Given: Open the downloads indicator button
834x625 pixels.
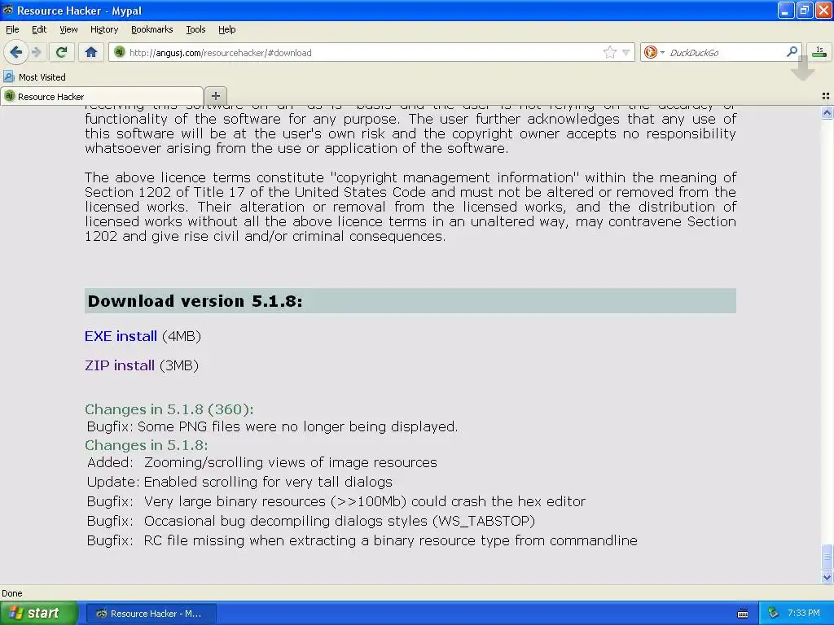Looking at the screenshot, I should [x=819, y=51].
